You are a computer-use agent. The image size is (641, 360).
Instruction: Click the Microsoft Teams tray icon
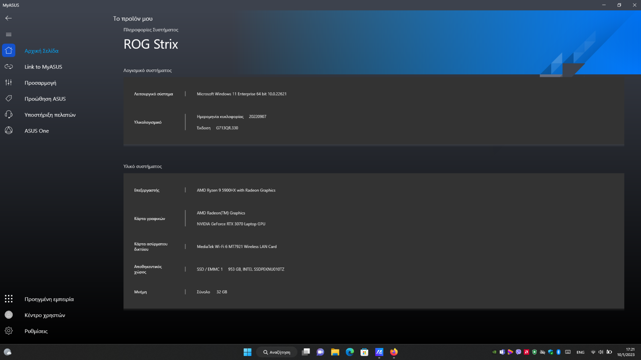pyautogui.click(x=502, y=352)
